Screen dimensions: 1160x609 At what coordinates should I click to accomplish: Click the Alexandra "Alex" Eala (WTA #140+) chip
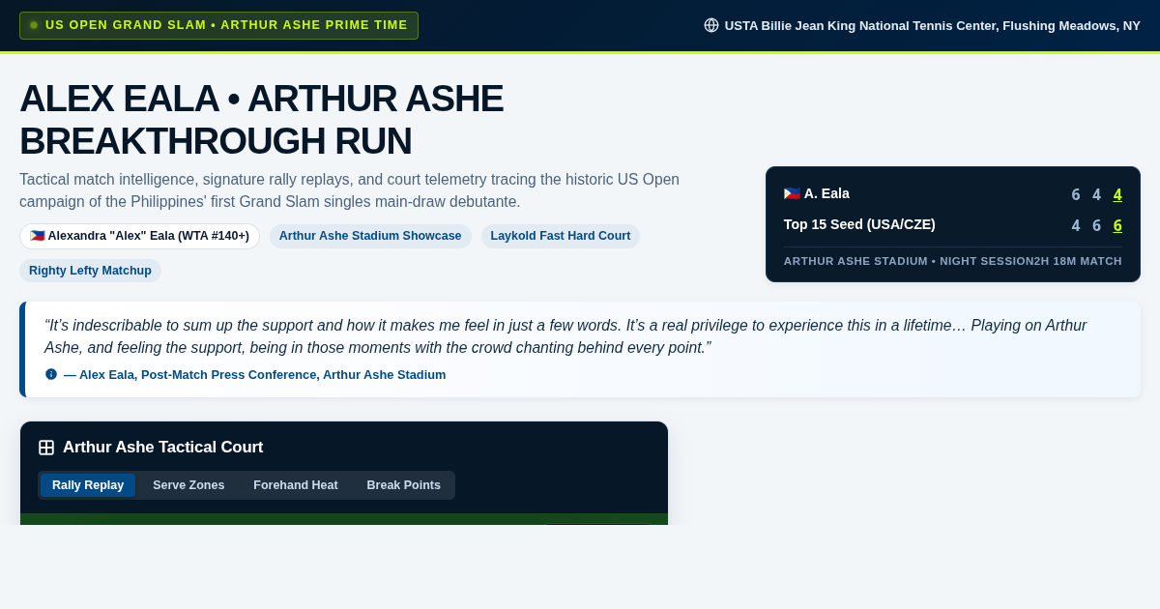(x=139, y=236)
